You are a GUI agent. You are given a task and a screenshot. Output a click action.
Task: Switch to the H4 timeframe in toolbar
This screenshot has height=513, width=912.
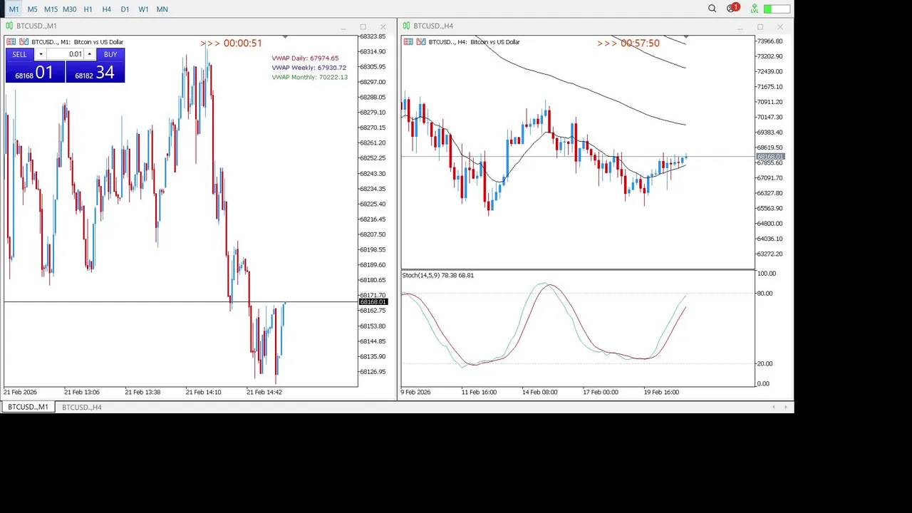pos(106,9)
